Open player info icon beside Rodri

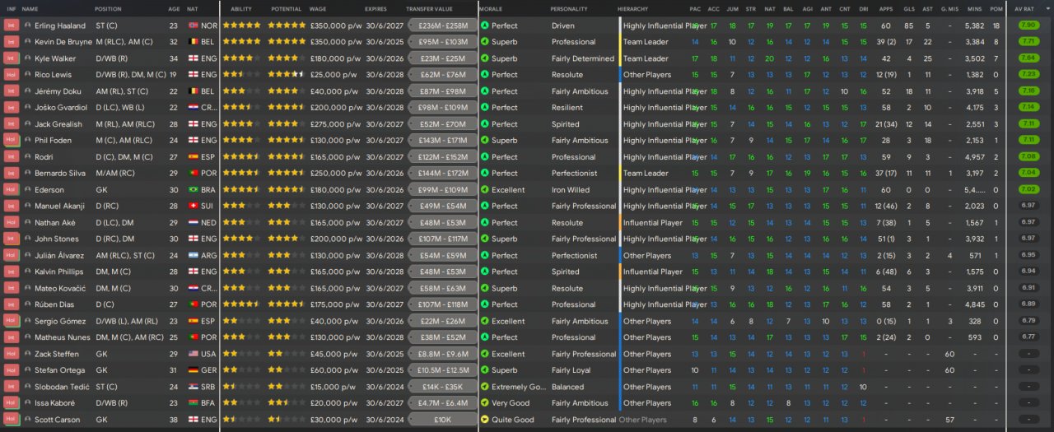[28, 156]
